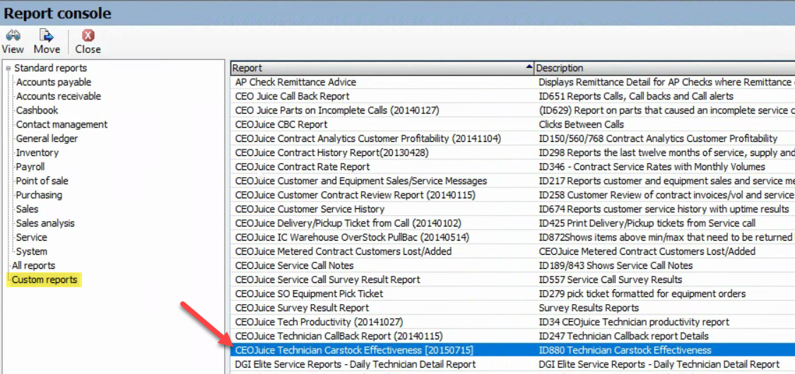
Task: Select the System category
Action: point(31,251)
